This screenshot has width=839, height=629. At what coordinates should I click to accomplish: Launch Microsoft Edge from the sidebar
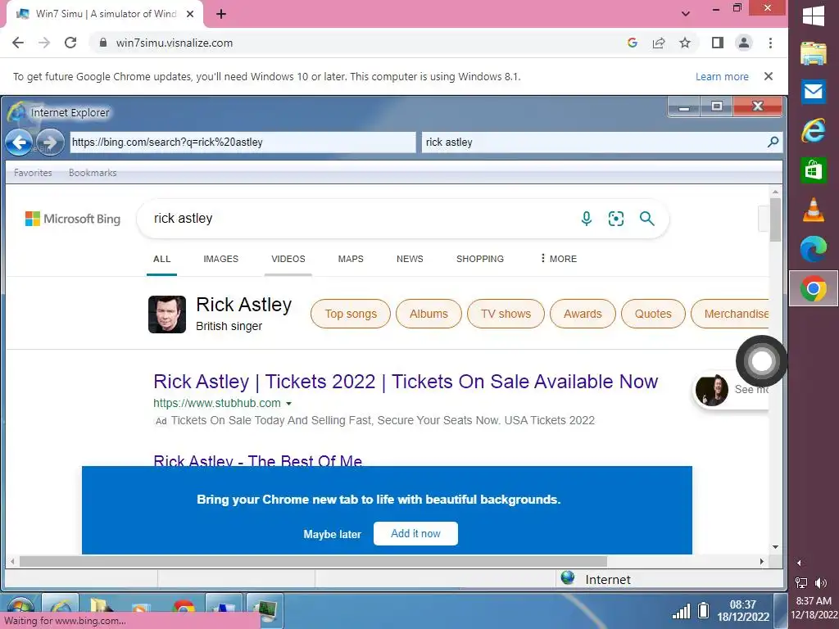(814, 249)
